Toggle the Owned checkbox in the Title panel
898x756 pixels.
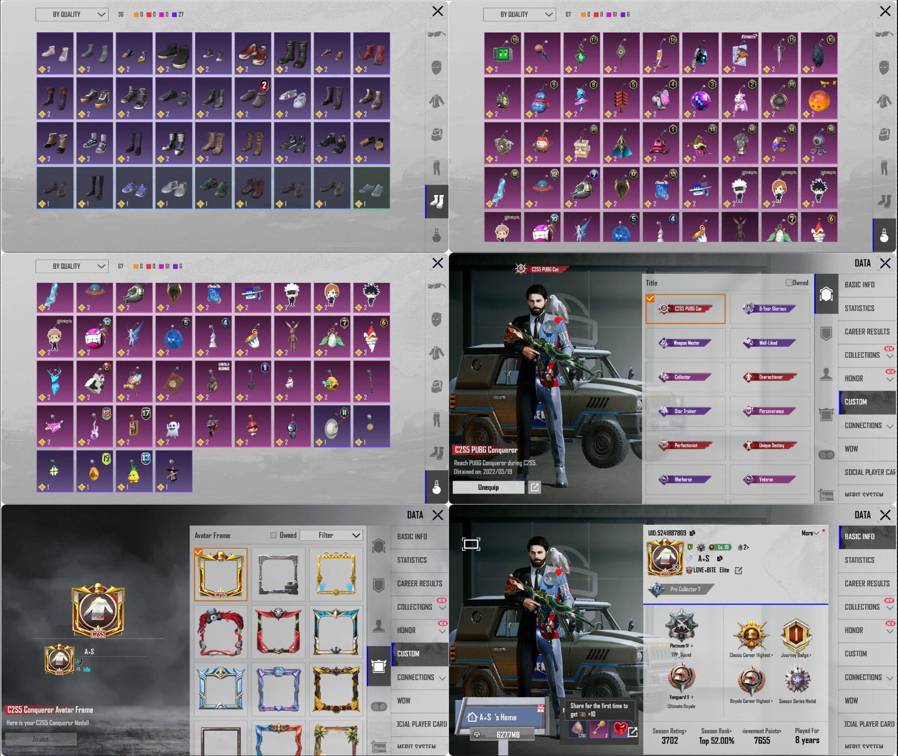click(x=789, y=283)
